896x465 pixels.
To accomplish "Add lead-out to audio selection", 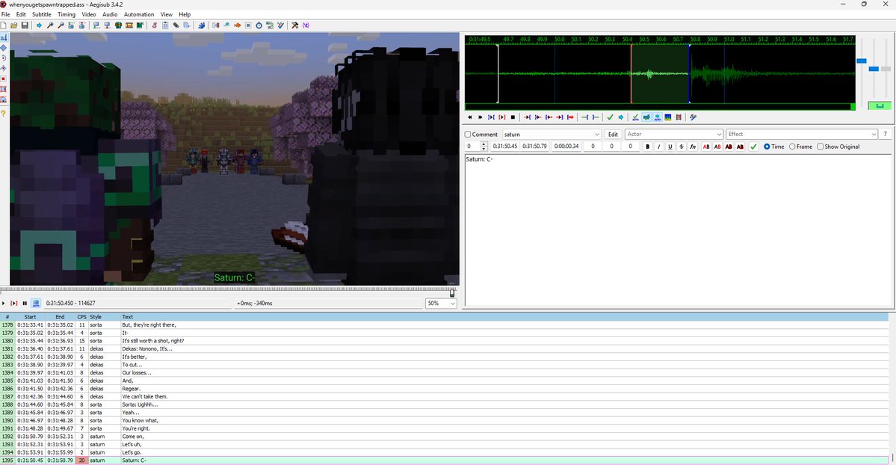I will (596, 117).
